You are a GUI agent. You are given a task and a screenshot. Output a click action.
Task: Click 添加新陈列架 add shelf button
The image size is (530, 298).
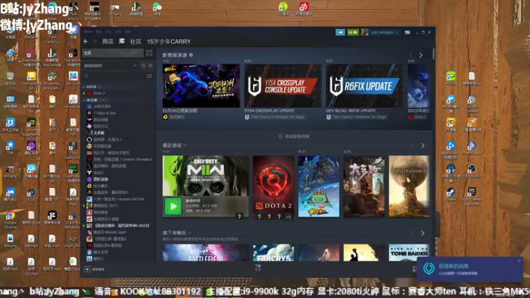pos(294,136)
